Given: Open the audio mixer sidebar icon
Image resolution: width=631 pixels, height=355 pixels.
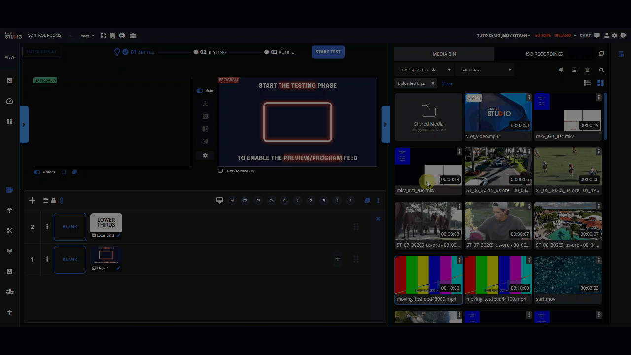Looking at the screenshot, I should (9, 312).
